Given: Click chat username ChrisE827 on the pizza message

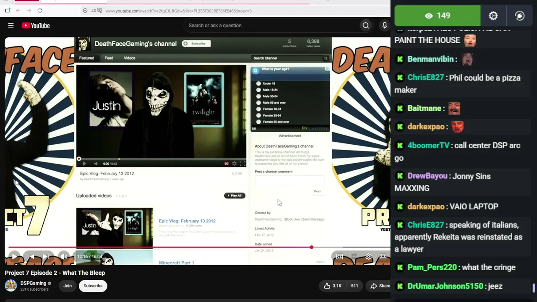Looking at the screenshot, I should (425, 78).
